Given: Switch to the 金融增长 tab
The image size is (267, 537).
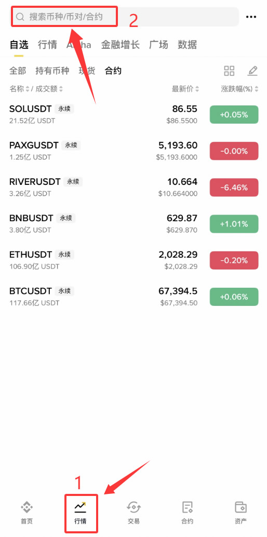Looking at the screenshot, I should click(x=121, y=45).
